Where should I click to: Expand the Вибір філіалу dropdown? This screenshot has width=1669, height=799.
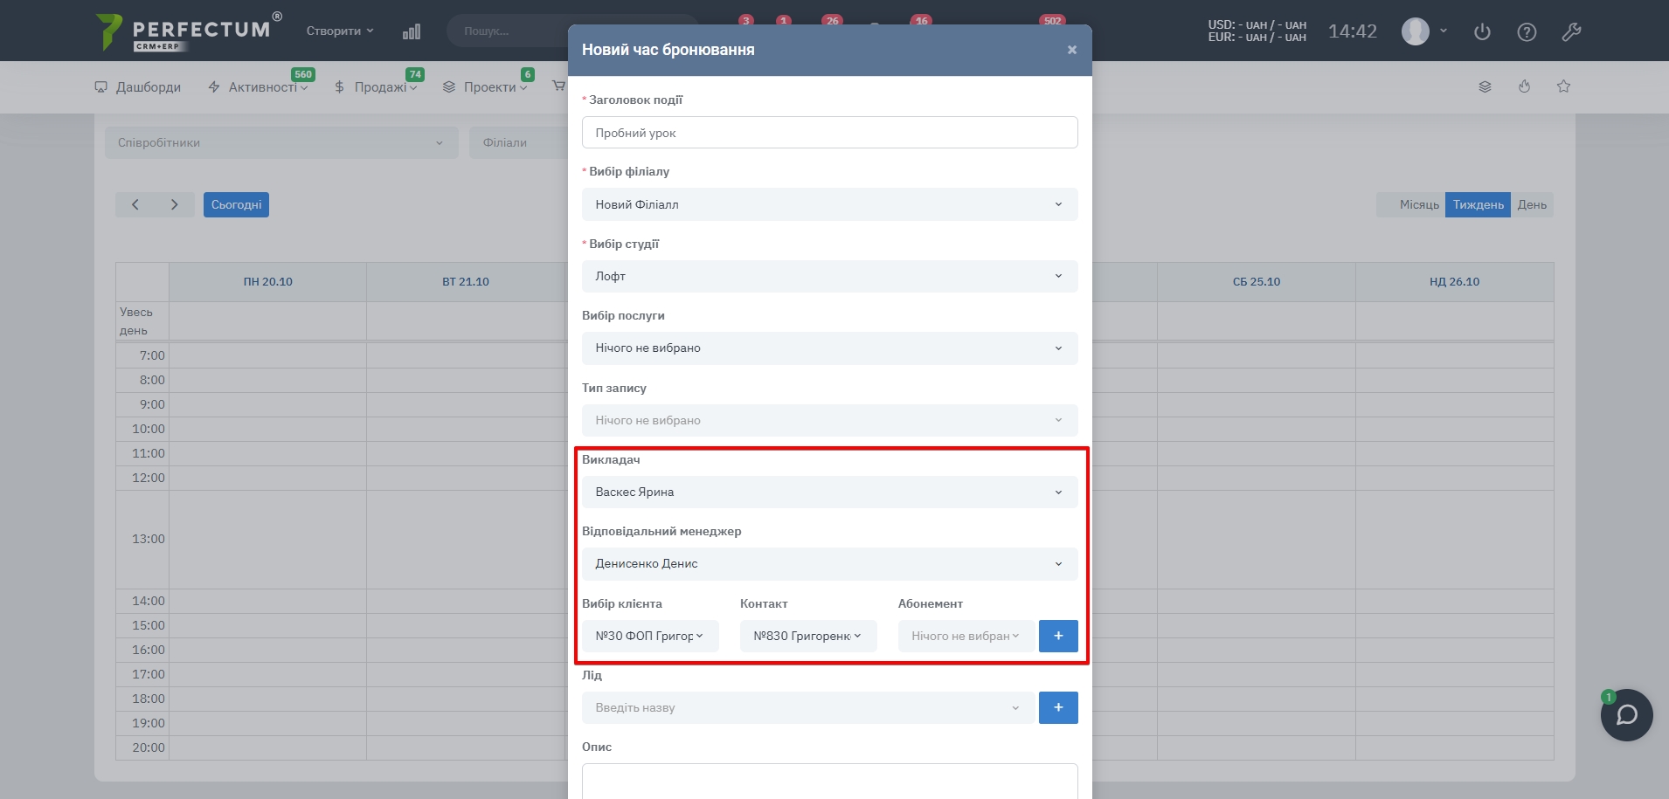(828, 204)
